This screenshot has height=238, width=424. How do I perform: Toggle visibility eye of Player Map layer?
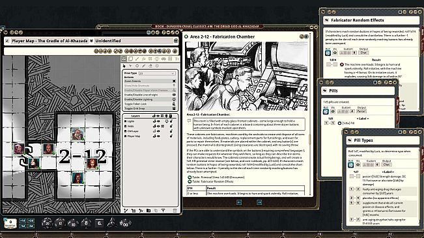click(158, 137)
